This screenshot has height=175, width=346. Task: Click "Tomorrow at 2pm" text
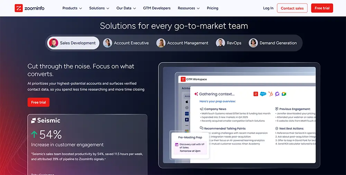click(189, 151)
